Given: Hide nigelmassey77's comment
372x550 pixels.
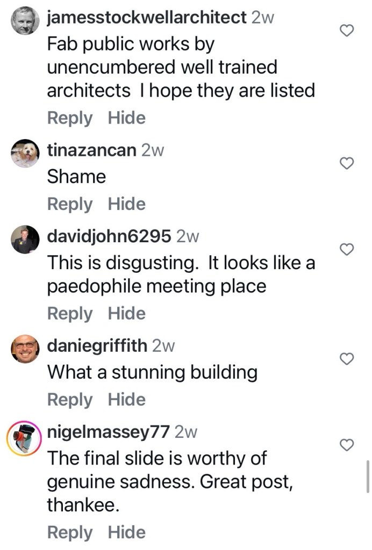Looking at the screenshot, I should pyautogui.click(x=127, y=532).
